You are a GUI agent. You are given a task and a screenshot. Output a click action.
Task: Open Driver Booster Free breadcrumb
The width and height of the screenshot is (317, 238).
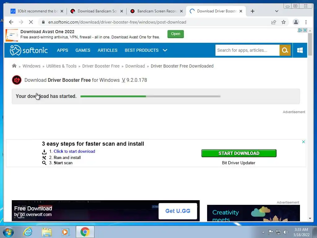click(x=101, y=66)
